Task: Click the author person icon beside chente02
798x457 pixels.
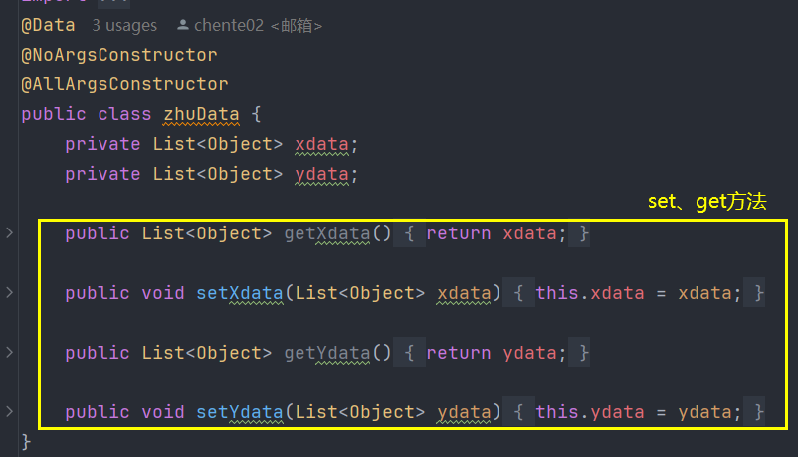Action: (x=182, y=25)
